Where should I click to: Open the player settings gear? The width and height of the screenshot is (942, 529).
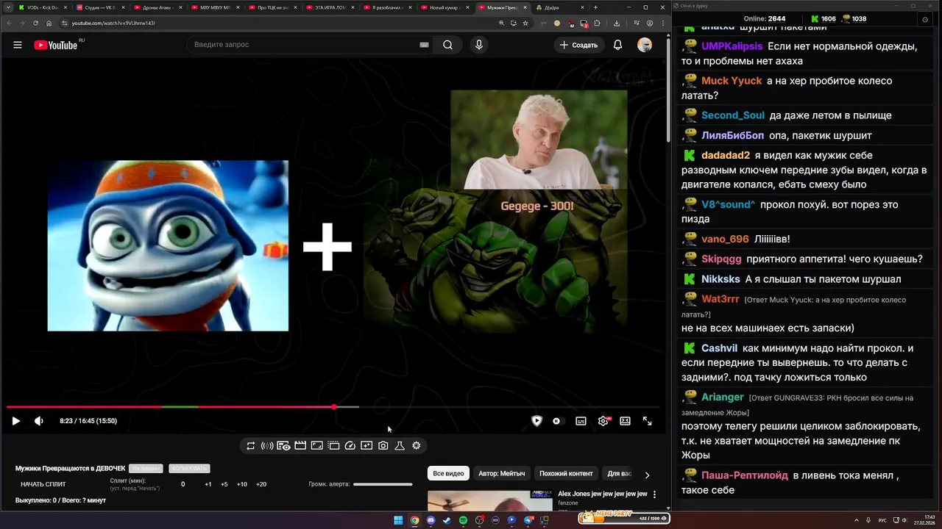click(x=603, y=421)
